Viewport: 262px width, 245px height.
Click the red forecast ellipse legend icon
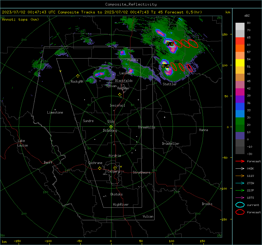240,212
